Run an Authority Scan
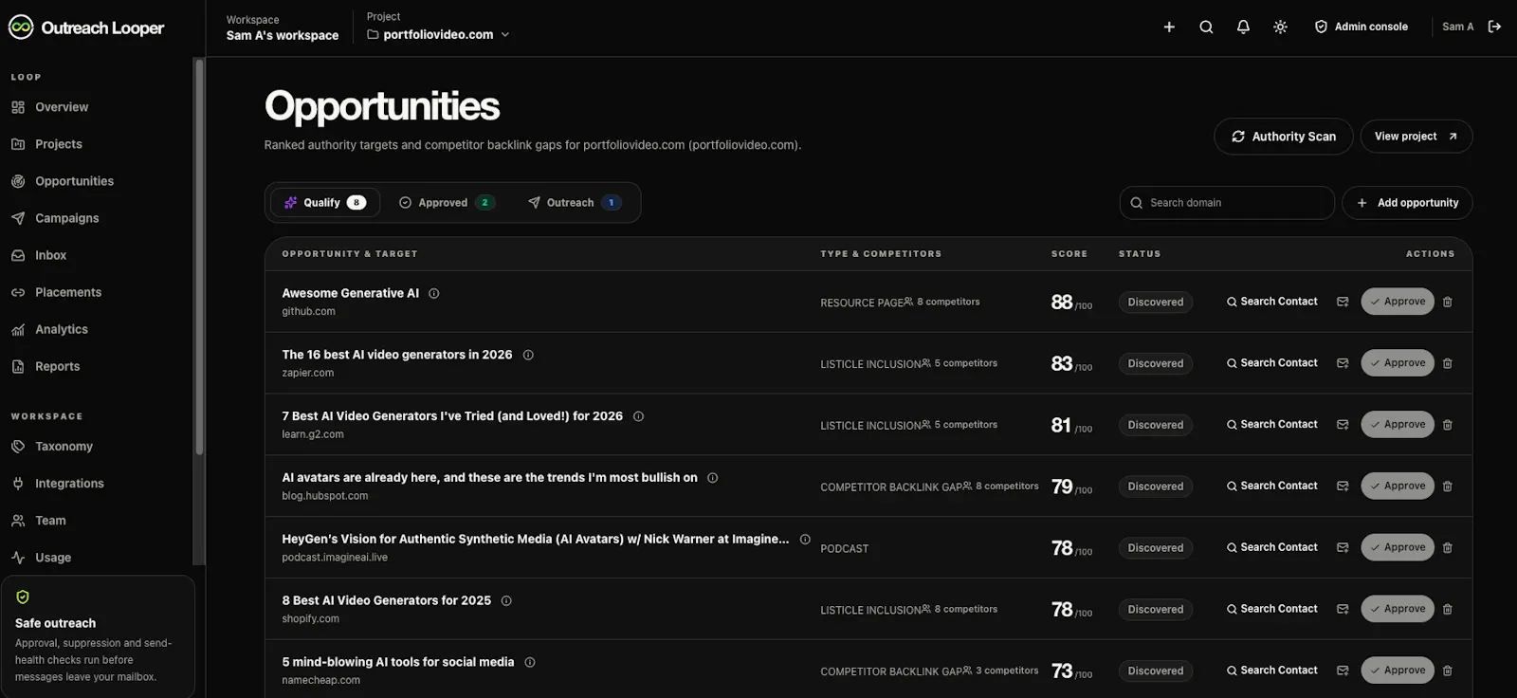1517x698 pixels. tap(1283, 137)
